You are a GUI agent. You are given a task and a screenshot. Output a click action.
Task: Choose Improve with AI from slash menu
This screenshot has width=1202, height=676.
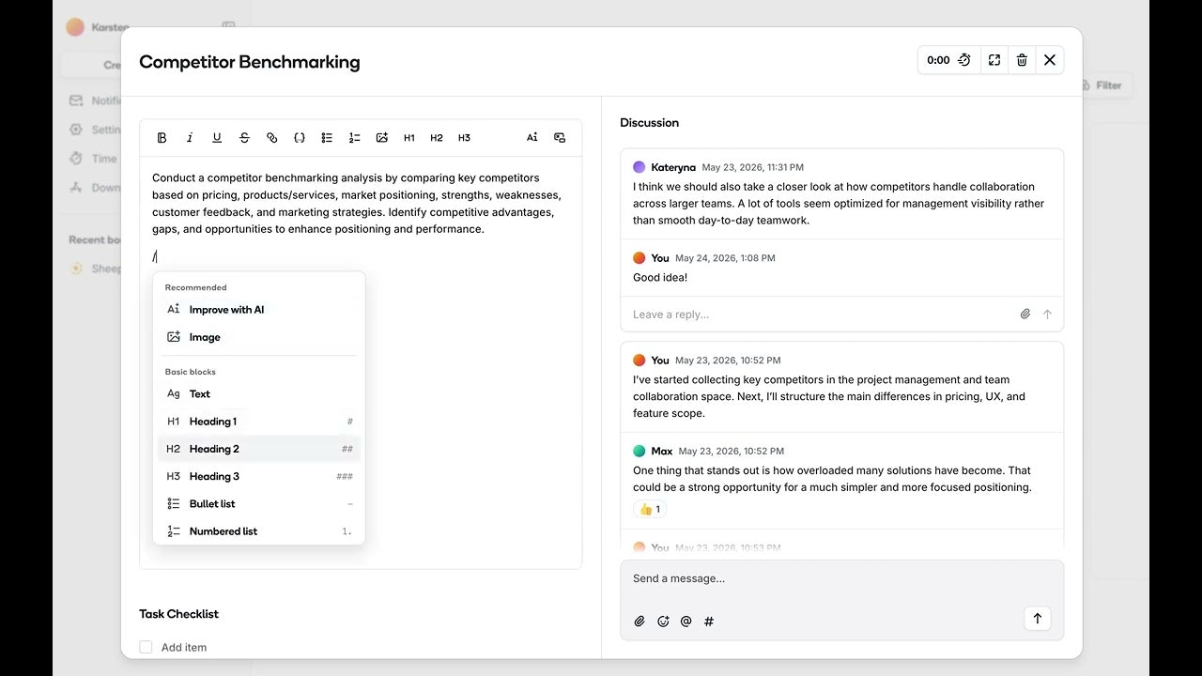259,310
